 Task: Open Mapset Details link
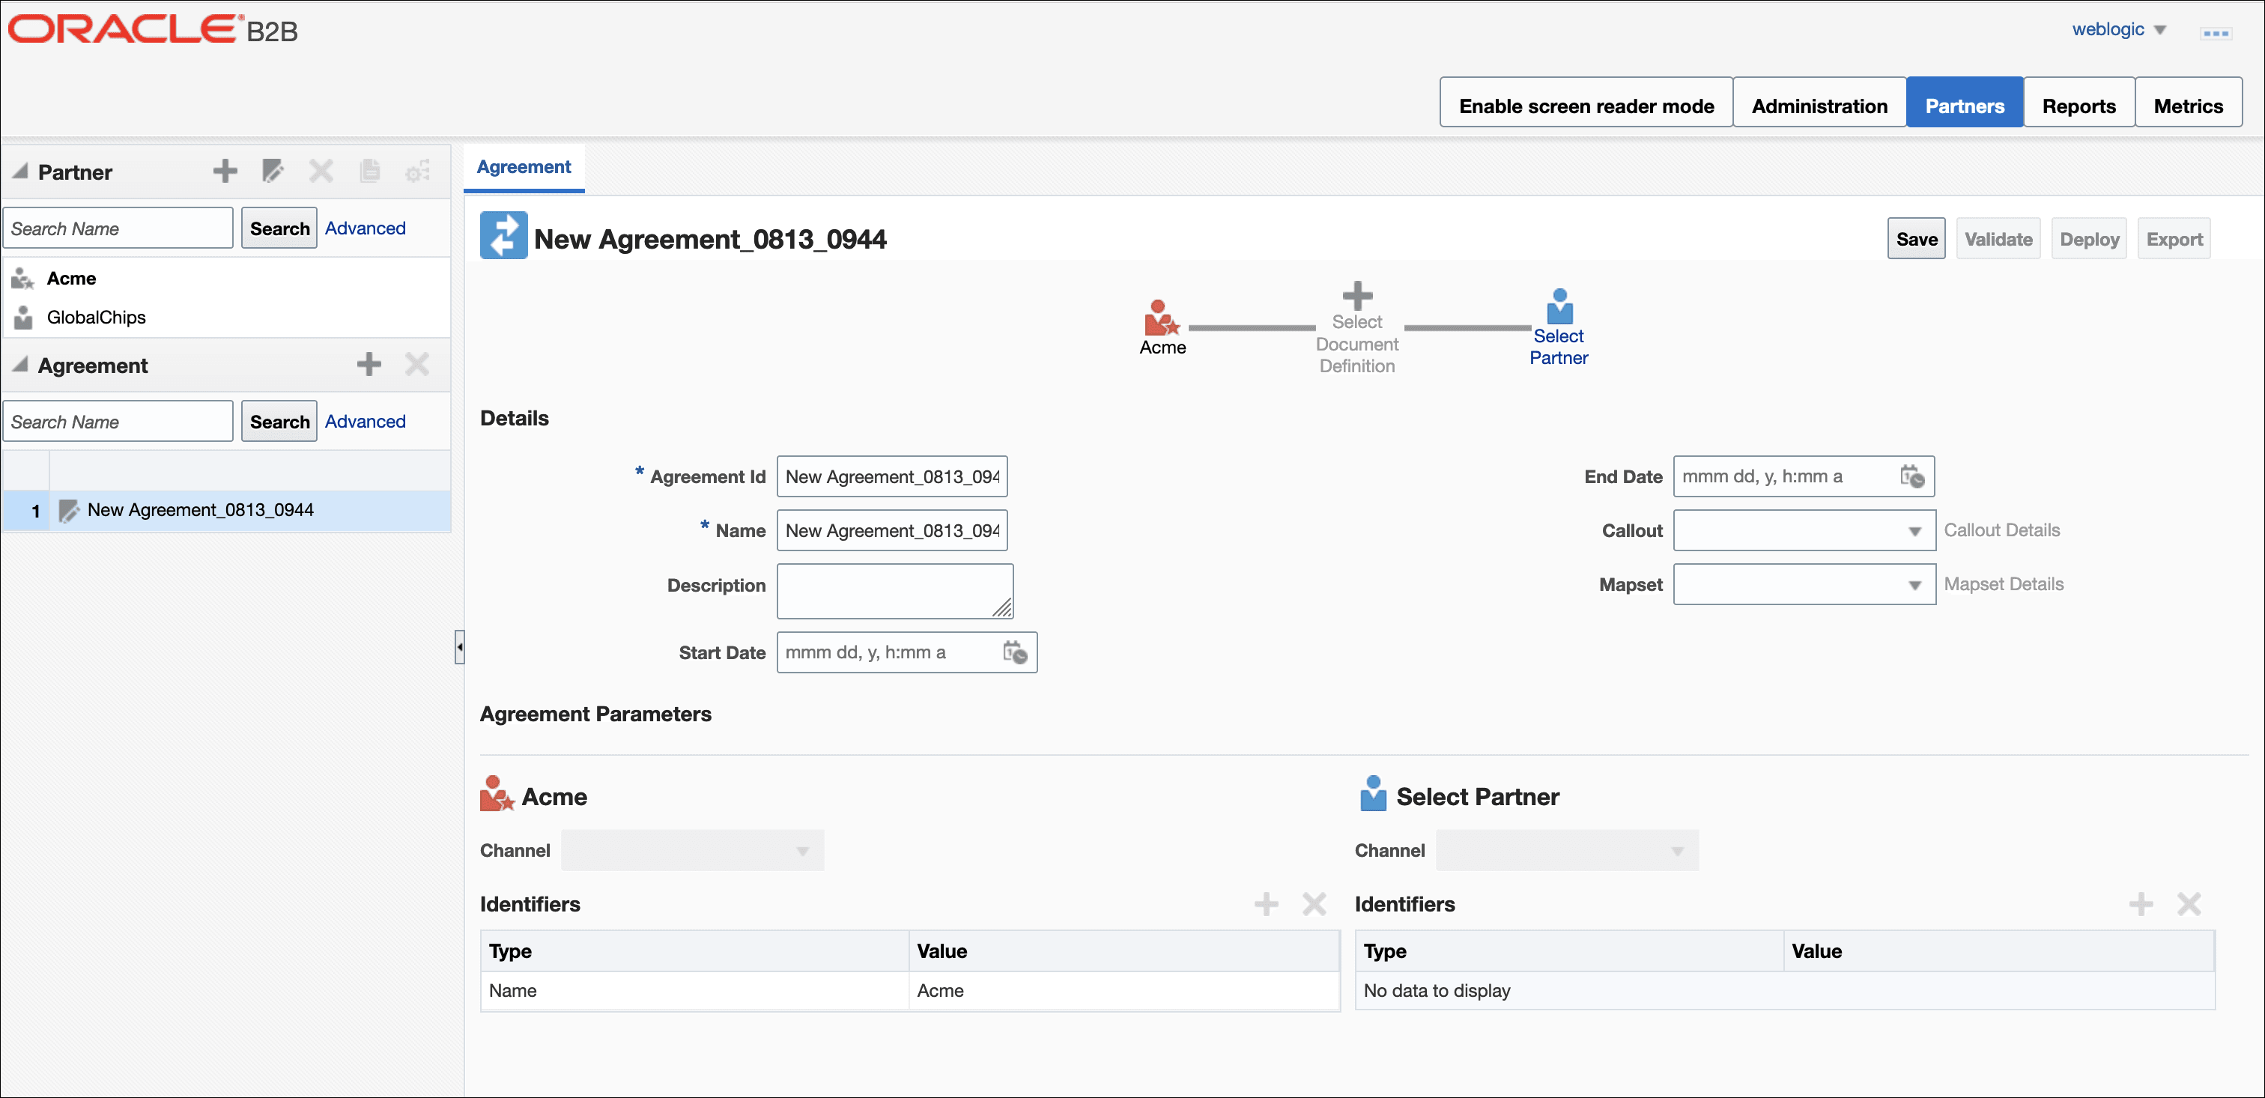click(x=2003, y=585)
